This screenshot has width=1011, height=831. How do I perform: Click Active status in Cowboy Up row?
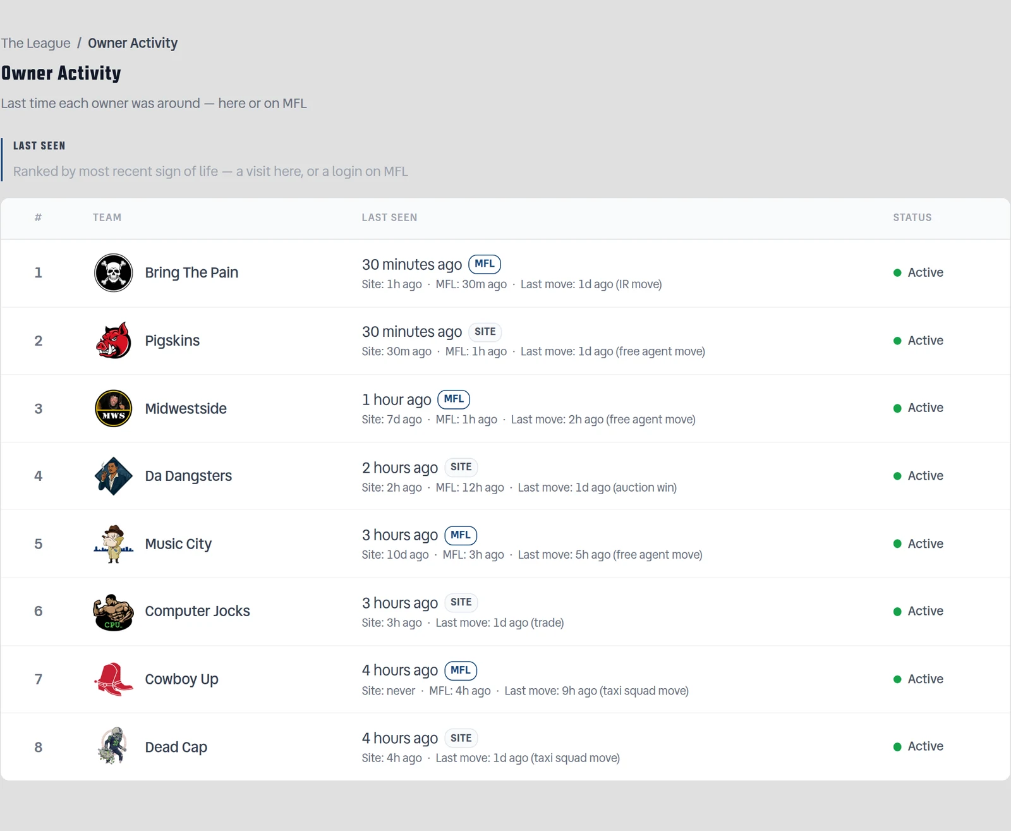918,679
